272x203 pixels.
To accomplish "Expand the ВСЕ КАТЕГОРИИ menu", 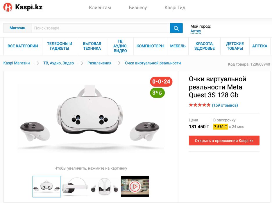I will (x=23, y=46).
